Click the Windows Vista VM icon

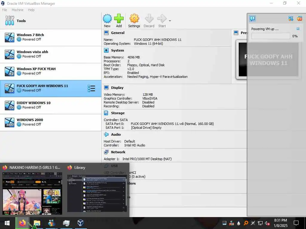[10, 55]
